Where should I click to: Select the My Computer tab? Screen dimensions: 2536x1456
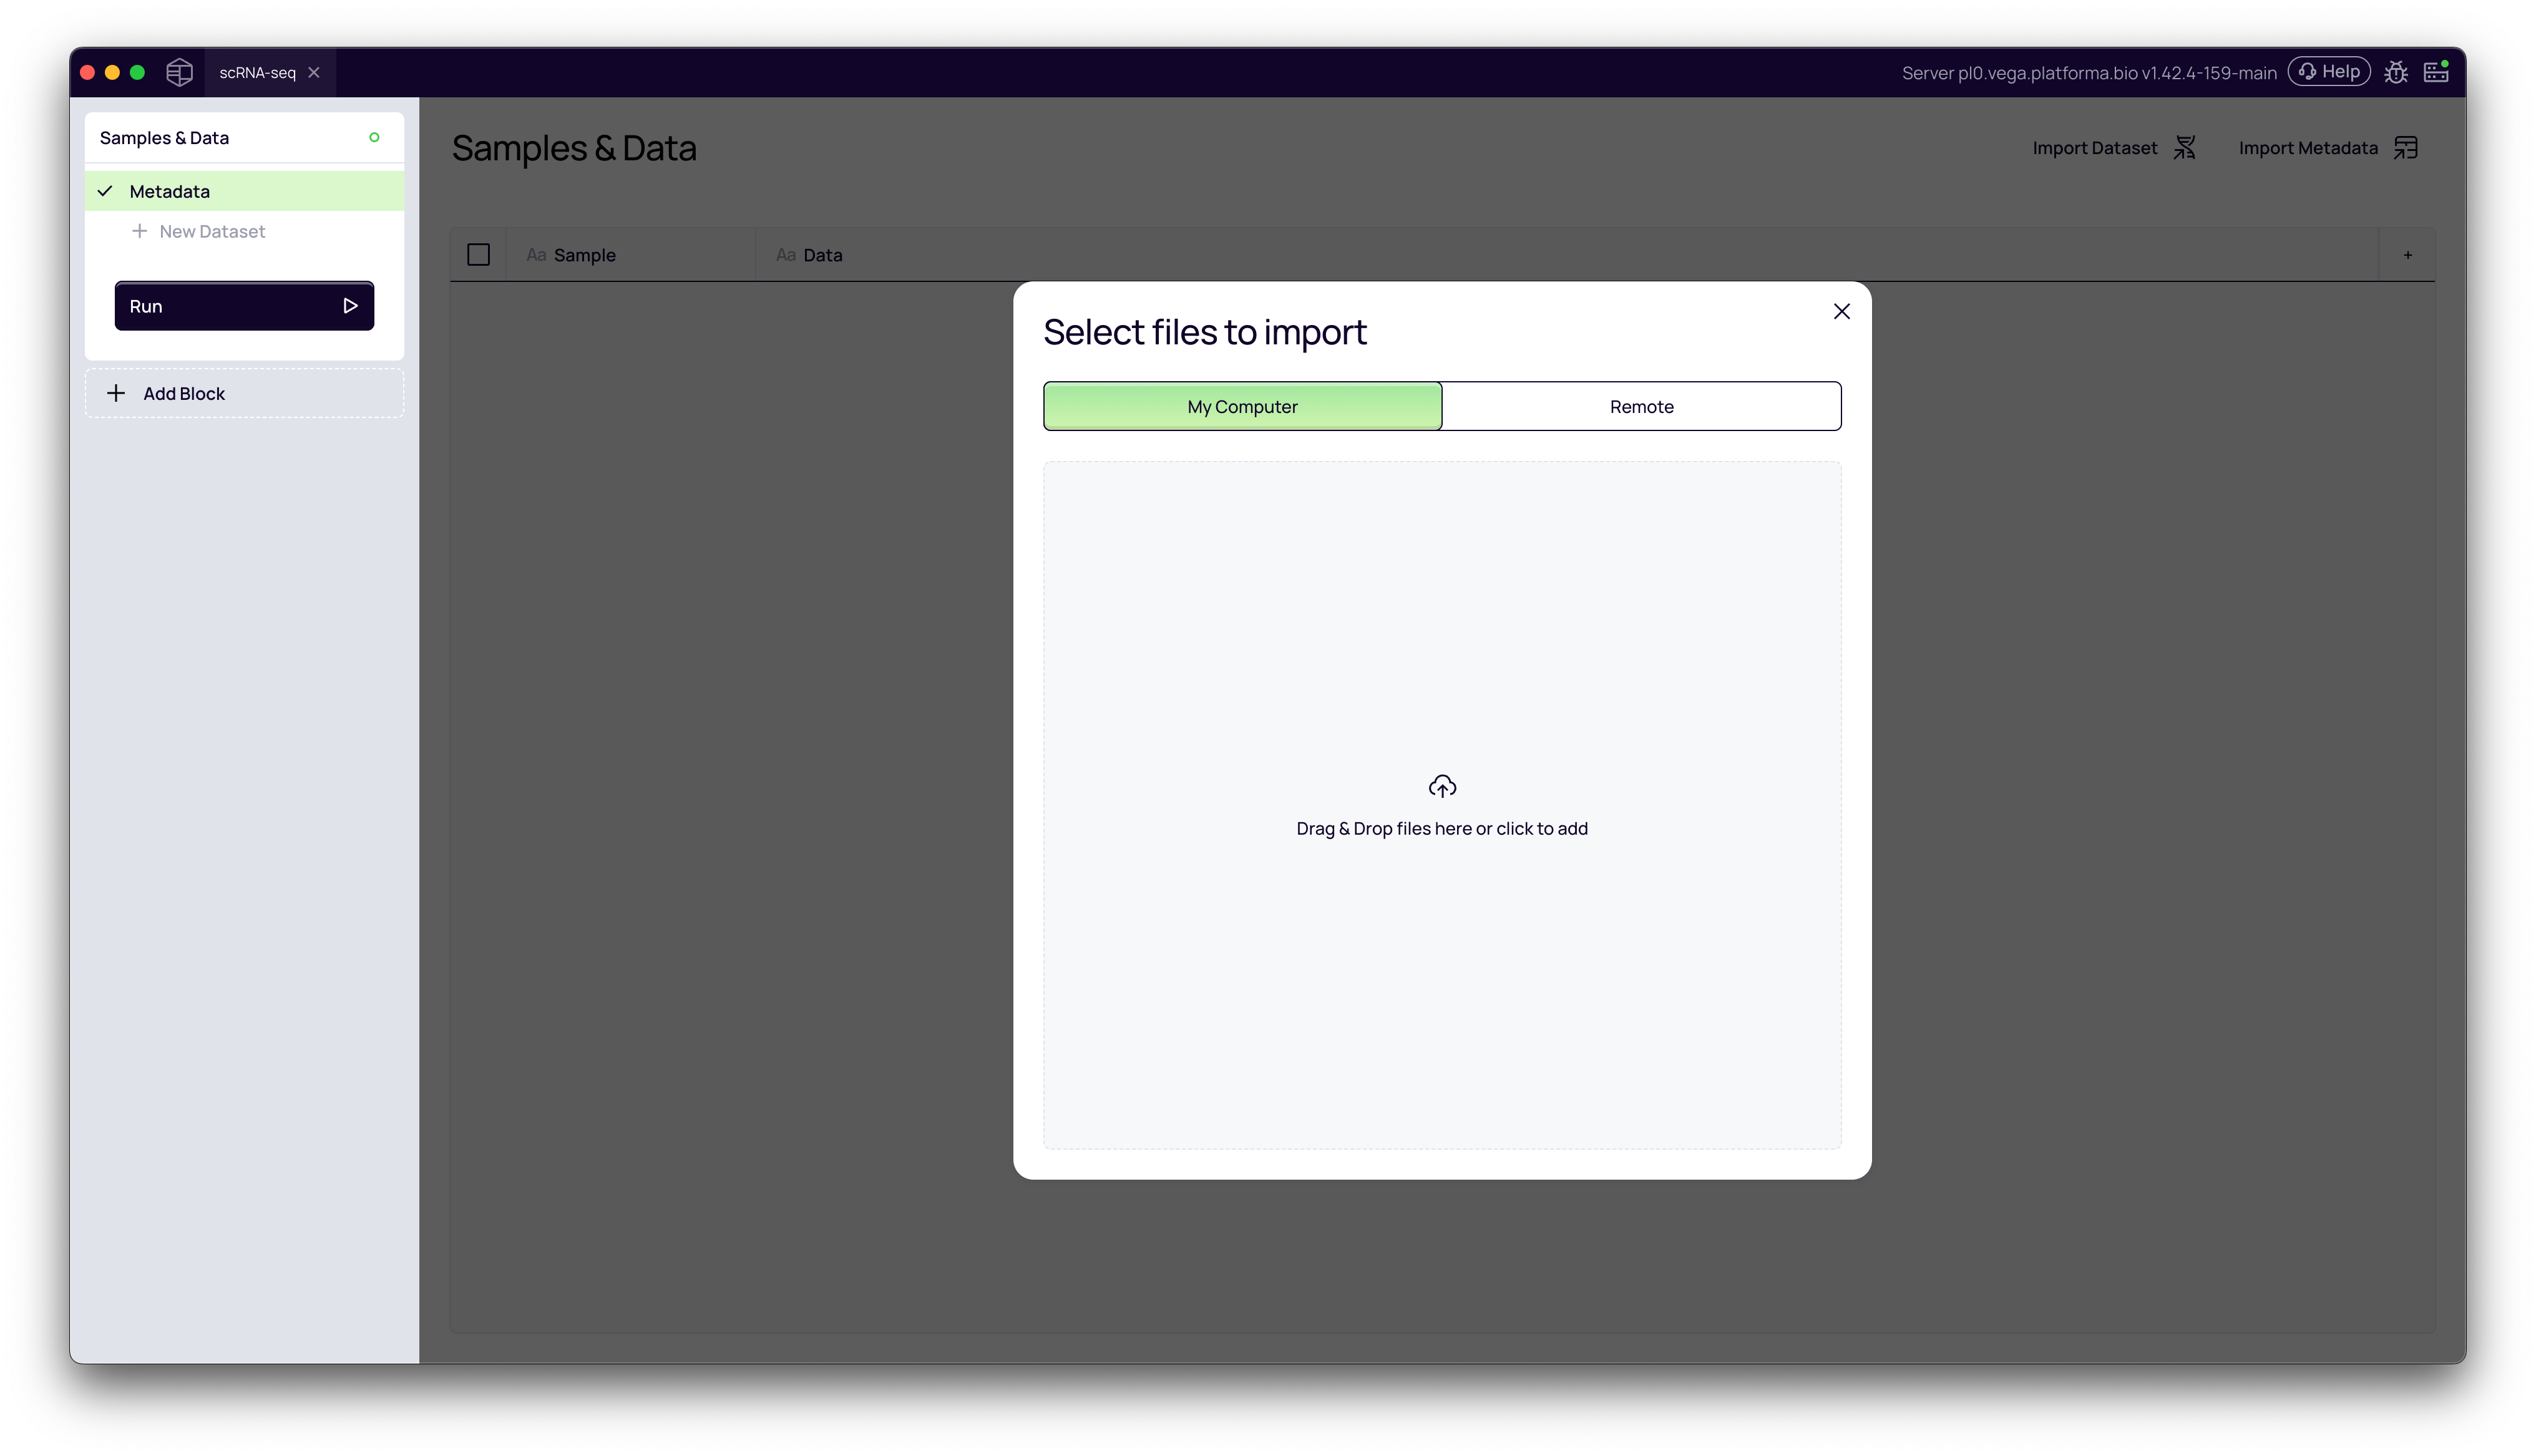click(x=1242, y=406)
